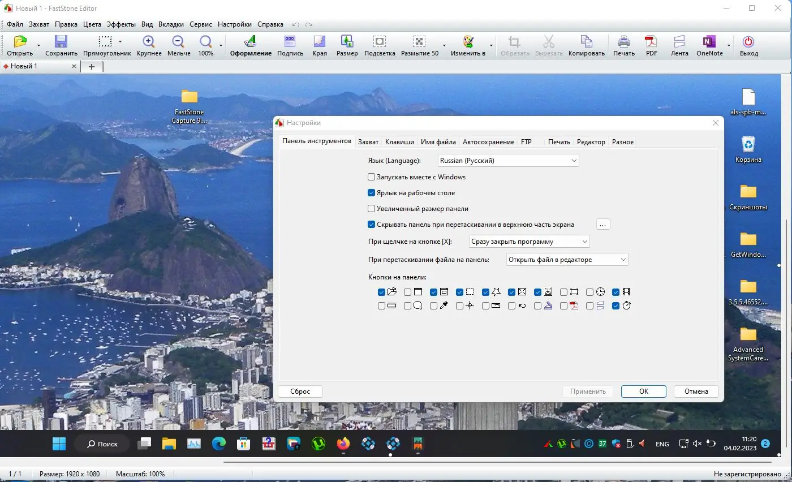Click the Сохранить save icon
Screen dimensions: 792x482
pyautogui.click(x=61, y=43)
